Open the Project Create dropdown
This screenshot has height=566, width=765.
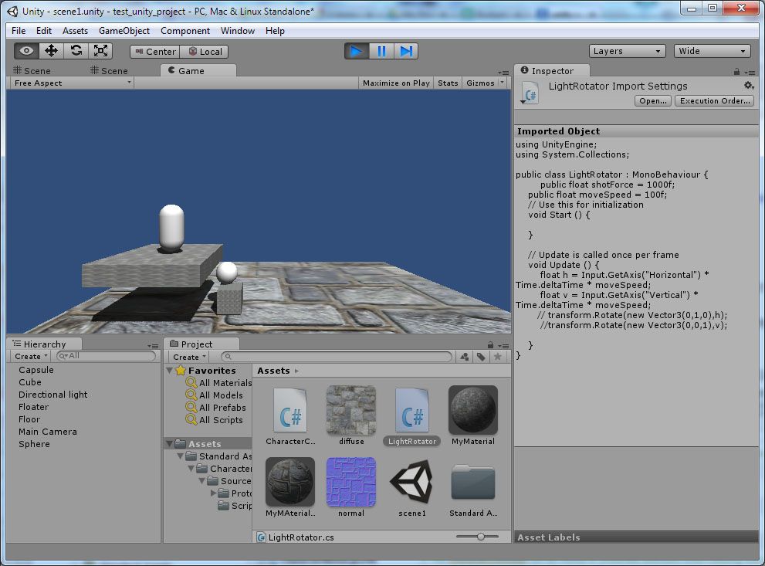point(189,357)
